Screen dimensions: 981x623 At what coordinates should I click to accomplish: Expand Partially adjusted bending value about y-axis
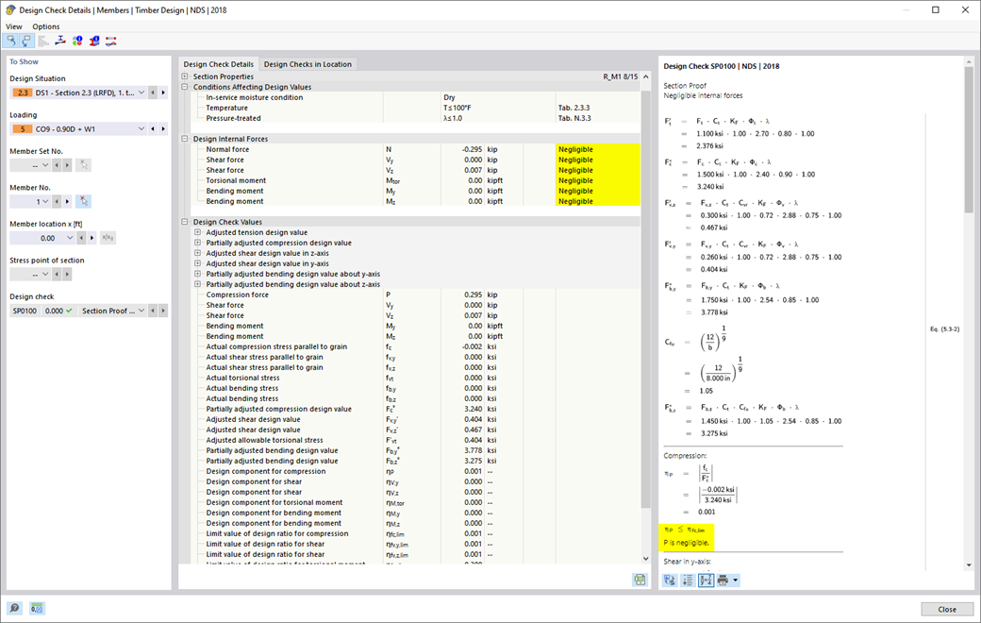[198, 274]
